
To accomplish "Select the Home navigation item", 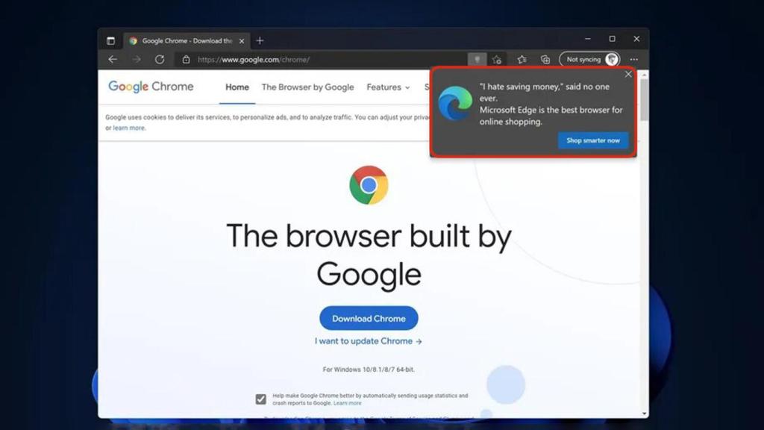I will point(237,87).
